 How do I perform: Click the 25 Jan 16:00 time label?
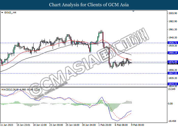click(72, 125)
